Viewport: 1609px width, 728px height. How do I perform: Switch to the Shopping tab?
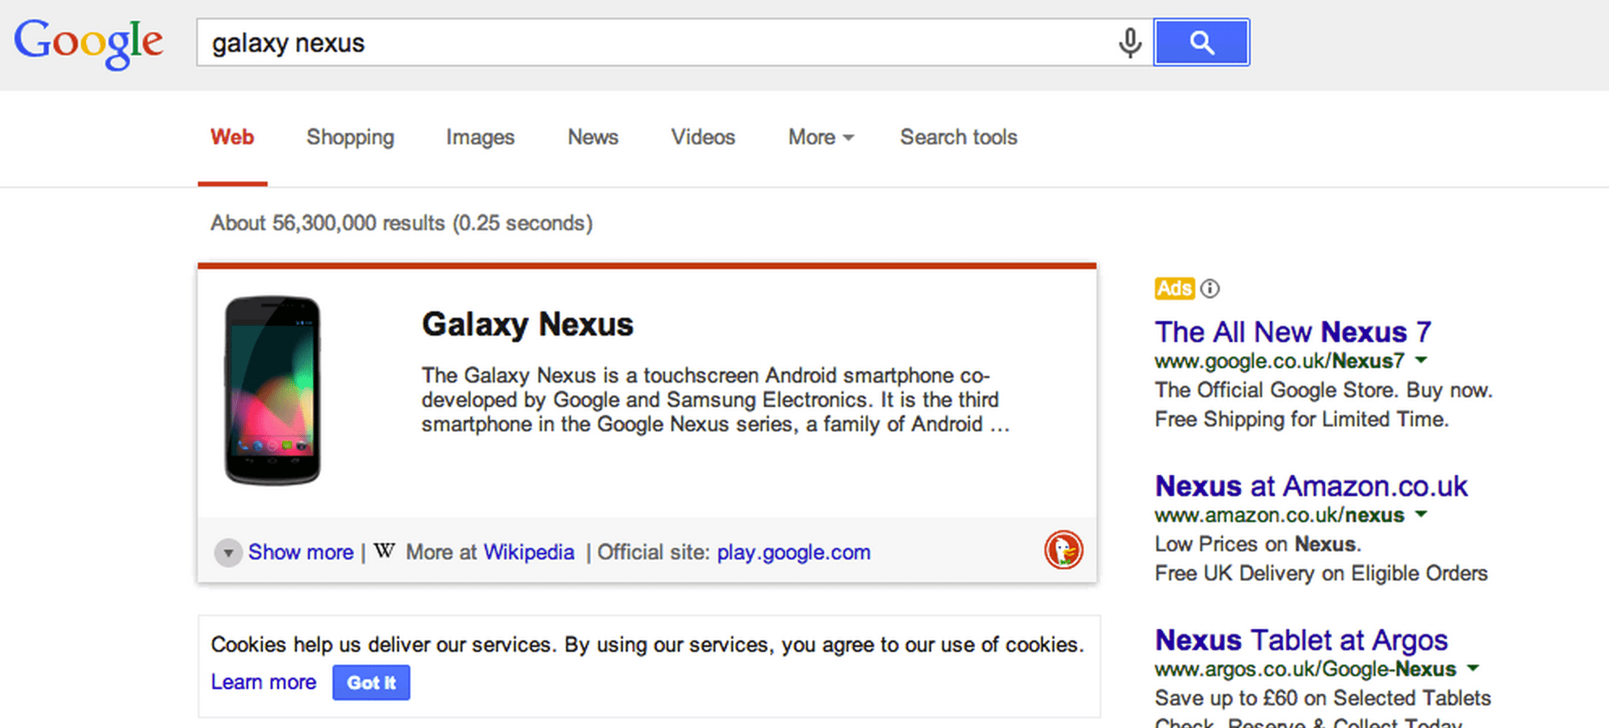[x=350, y=137]
